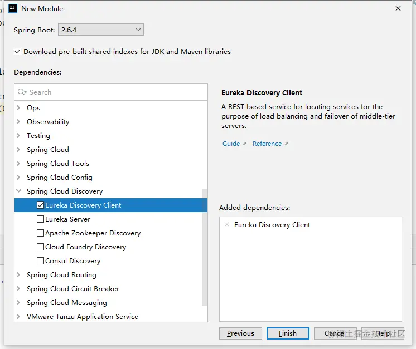Expand VMware Tanzu Application Service category
Viewport: 416px width, 349px height.
click(x=18, y=316)
